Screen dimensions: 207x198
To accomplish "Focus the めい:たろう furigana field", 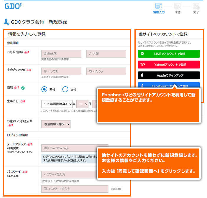I will click(x=106, y=71).
